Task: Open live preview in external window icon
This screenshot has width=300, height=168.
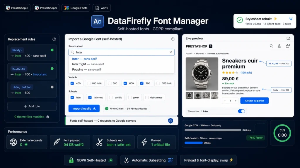Action: pos(288,38)
